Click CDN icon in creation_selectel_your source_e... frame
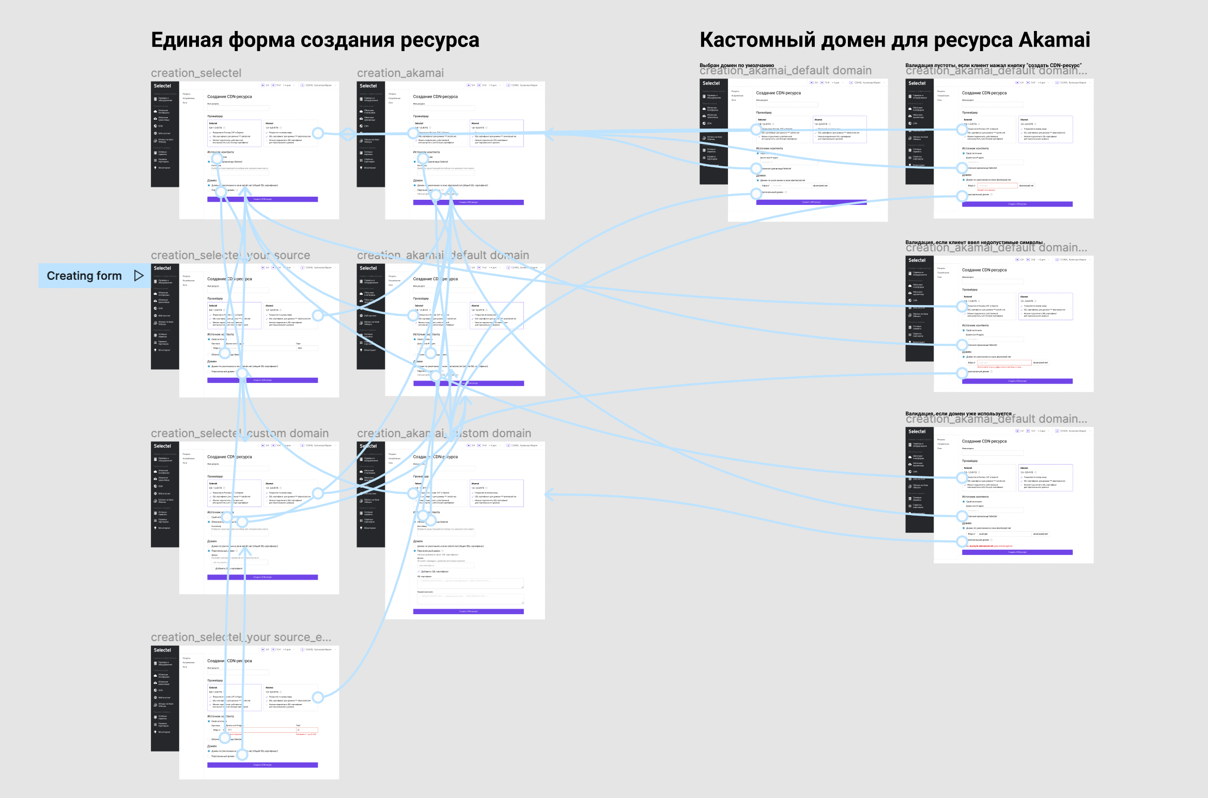The width and height of the screenshot is (1208, 798). tap(155, 690)
